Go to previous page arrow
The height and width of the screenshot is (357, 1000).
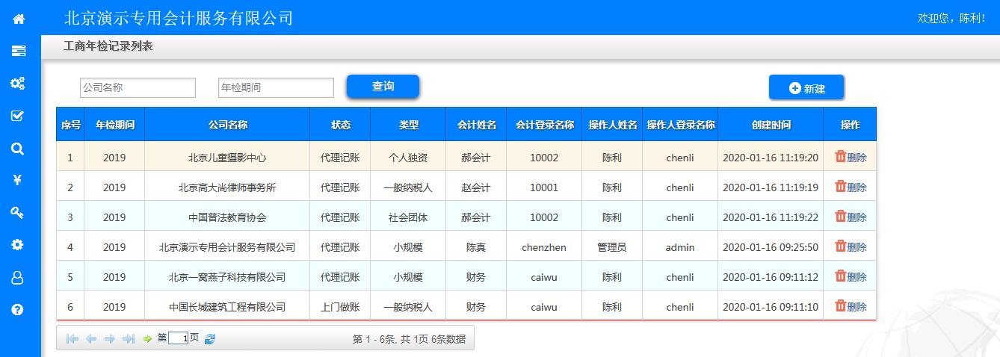(x=91, y=338)
